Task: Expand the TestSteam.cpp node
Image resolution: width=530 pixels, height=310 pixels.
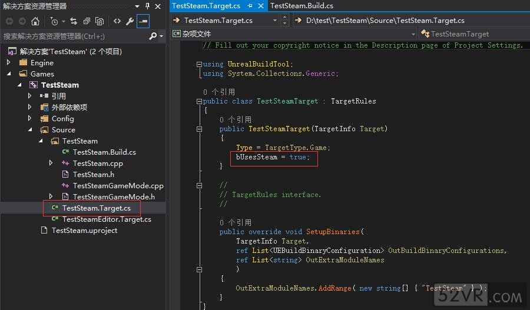Action: 51,163
